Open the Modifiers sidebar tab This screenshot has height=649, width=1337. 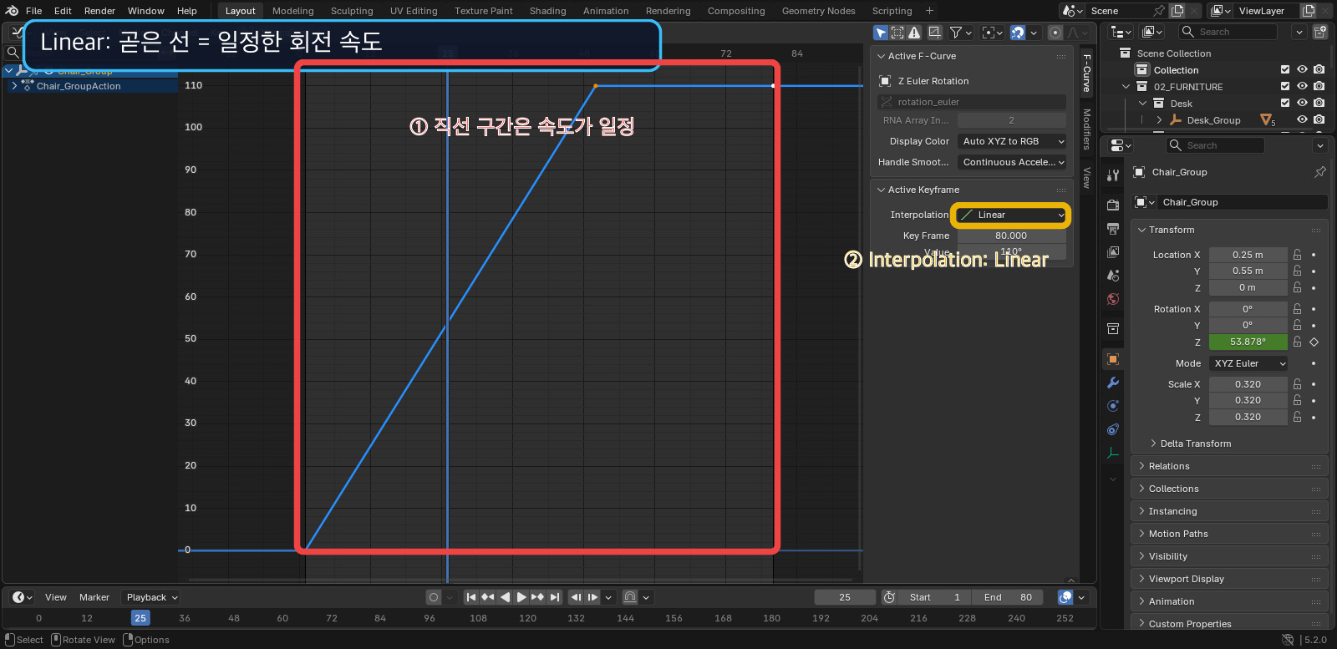tap(1087, 129)
